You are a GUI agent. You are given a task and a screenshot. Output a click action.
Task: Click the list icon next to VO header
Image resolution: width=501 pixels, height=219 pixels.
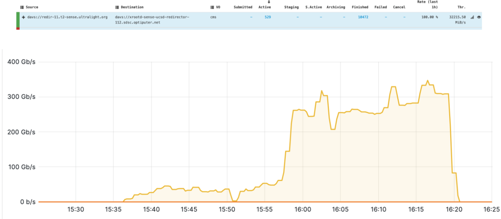(212, 7)
